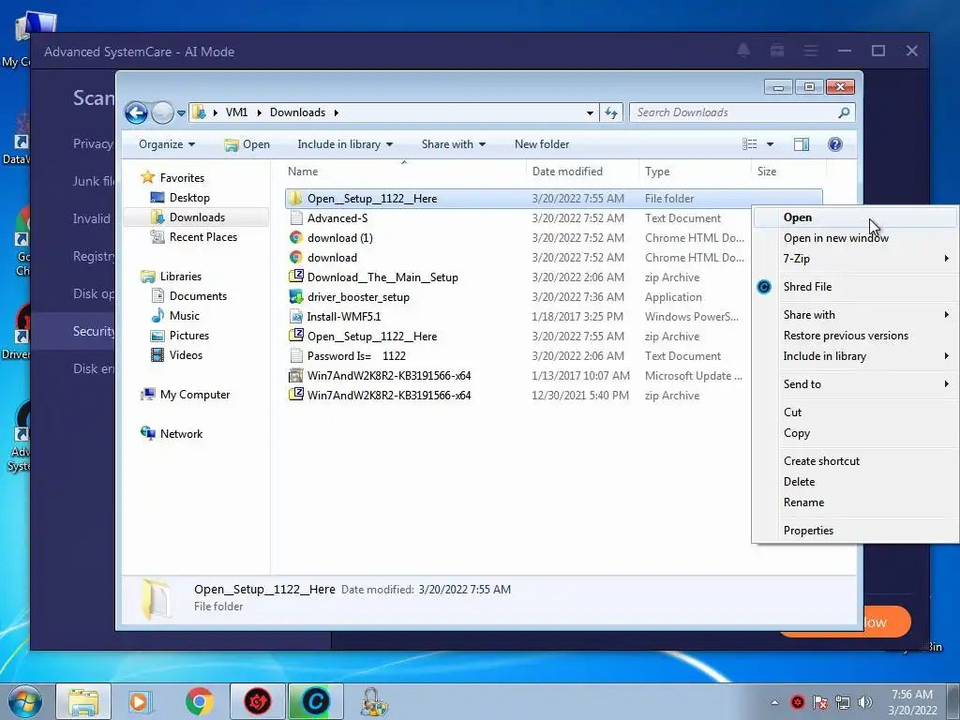Expand the 7-Zip submenu
Image resolution: width=960 pixels, height=720 pixels.
(855, 259)
